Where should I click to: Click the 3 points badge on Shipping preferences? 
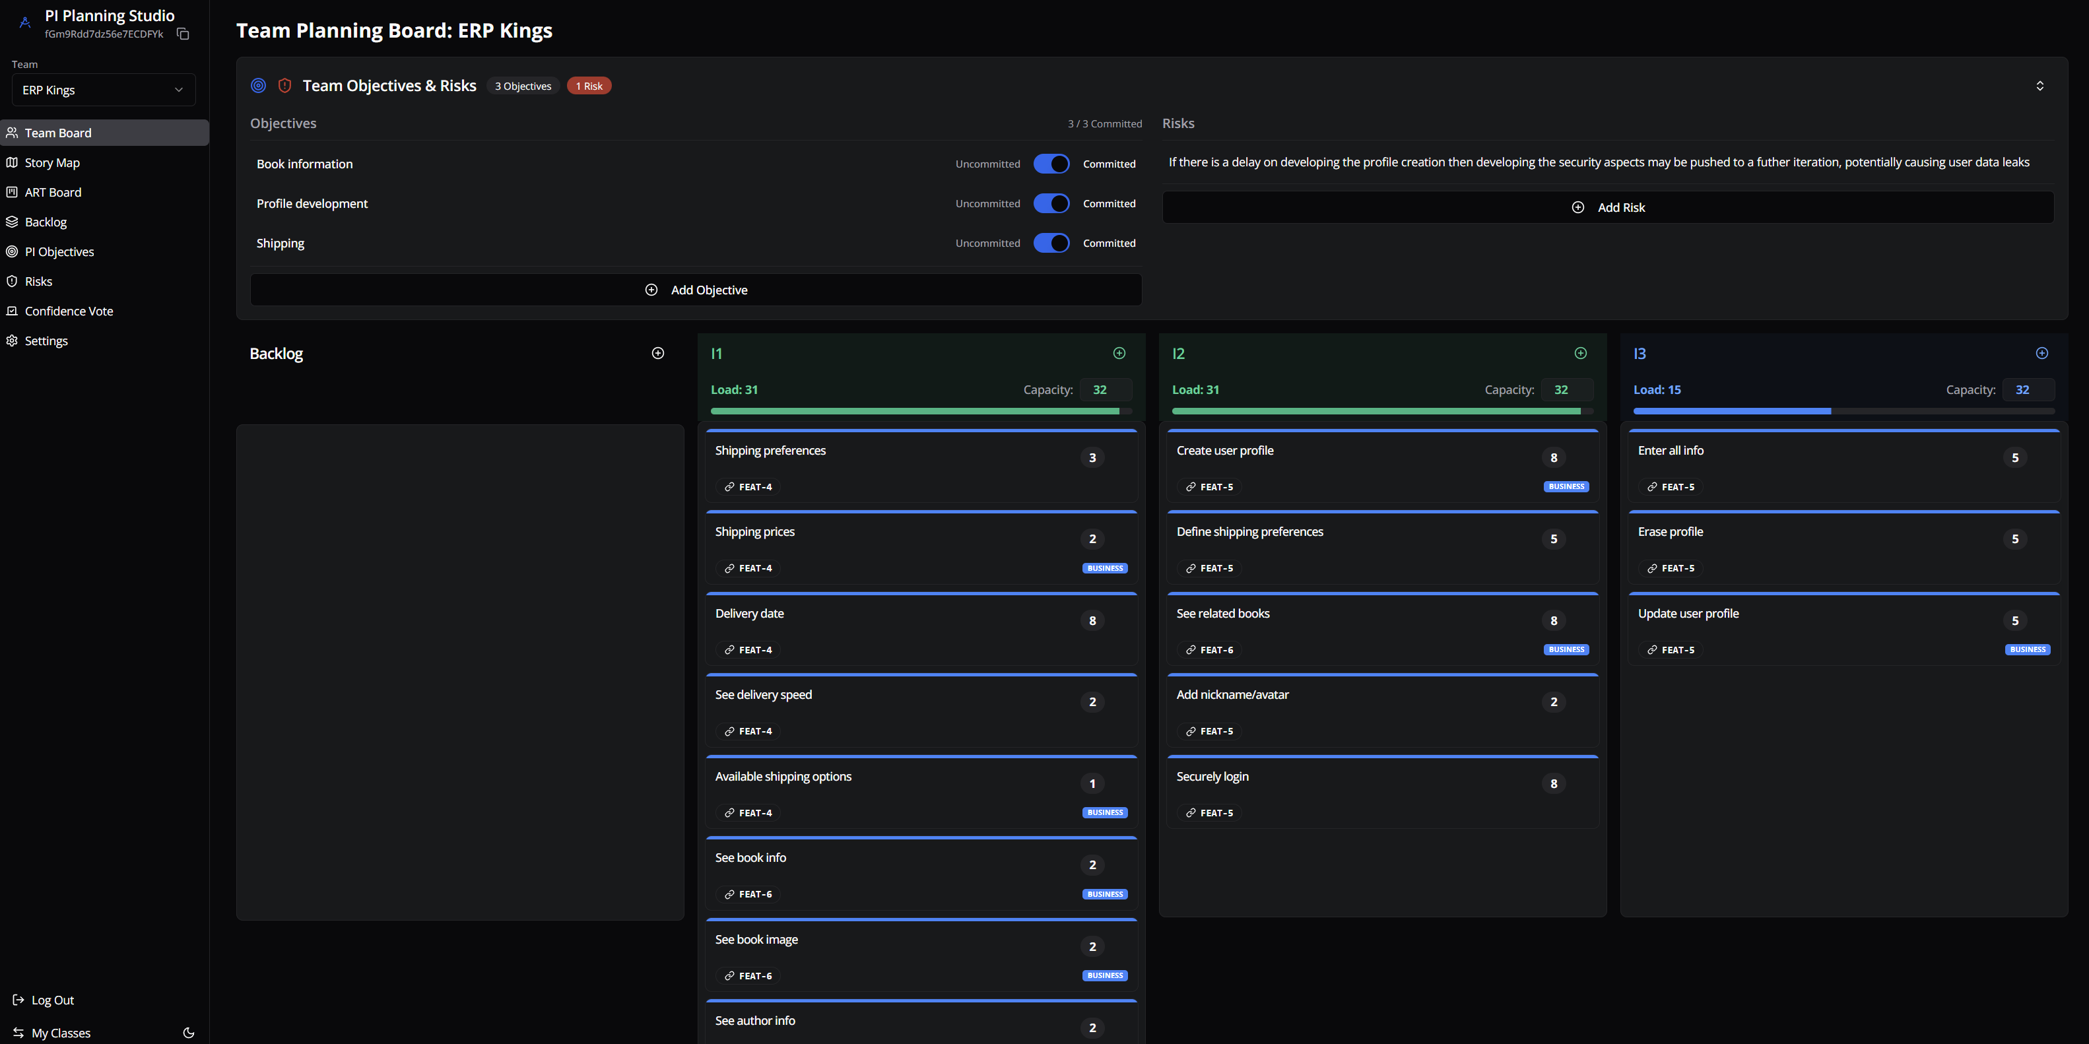tap(1092, 458)
